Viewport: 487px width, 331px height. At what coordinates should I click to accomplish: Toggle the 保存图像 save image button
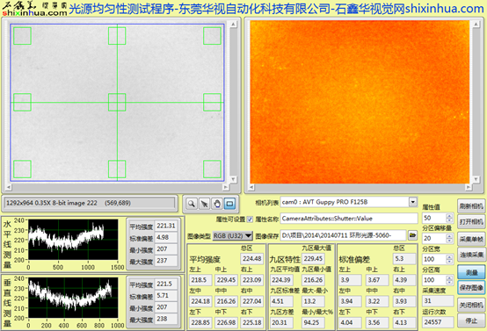point(471,288)
